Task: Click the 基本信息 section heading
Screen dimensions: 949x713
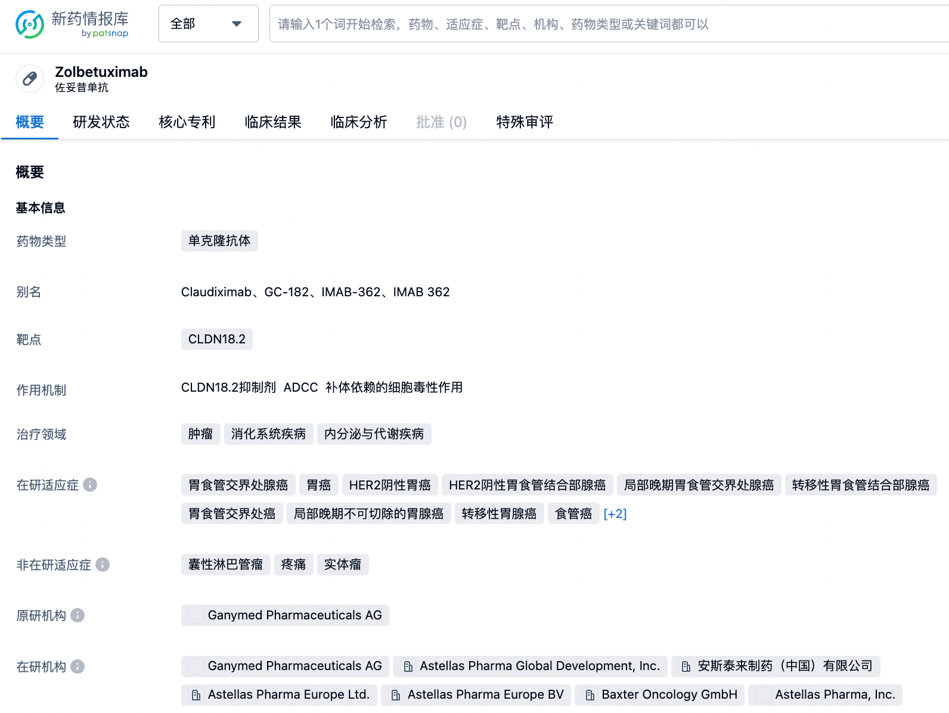Action: tap(41, 208)
